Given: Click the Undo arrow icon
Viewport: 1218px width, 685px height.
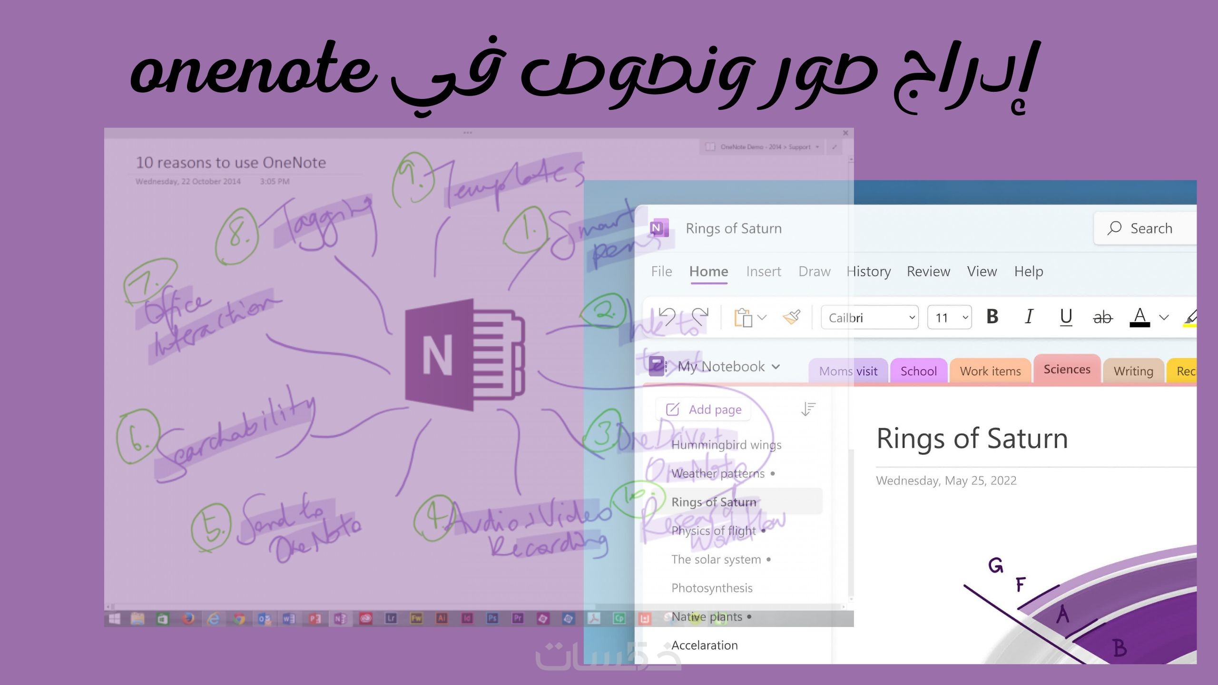Looking at the screenshot, I should pyautogui.click(x=667, y=317).
